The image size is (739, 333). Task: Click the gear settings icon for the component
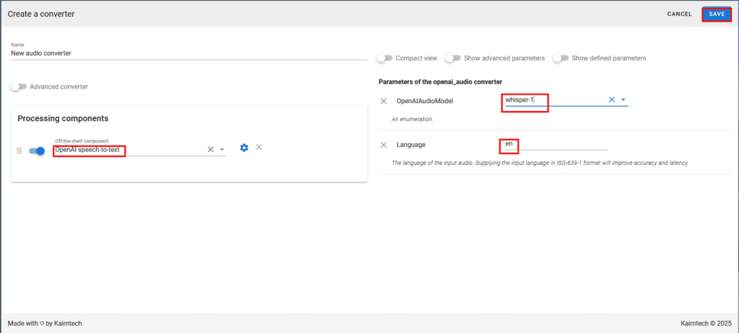244,148
